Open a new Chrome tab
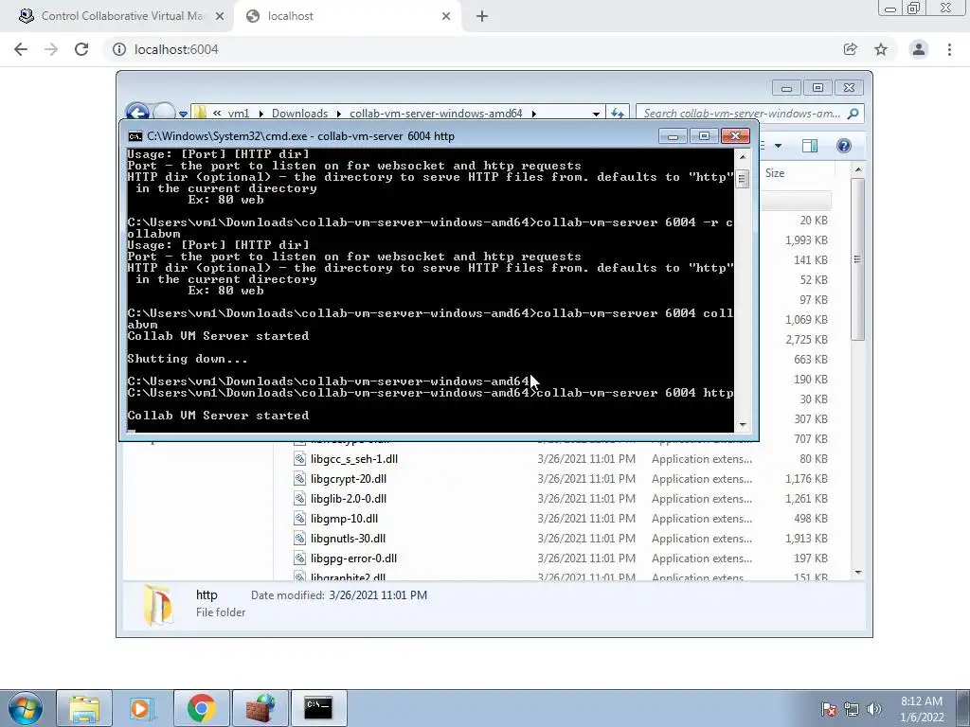This screenshot has height=727, width=970. [482, 16]
